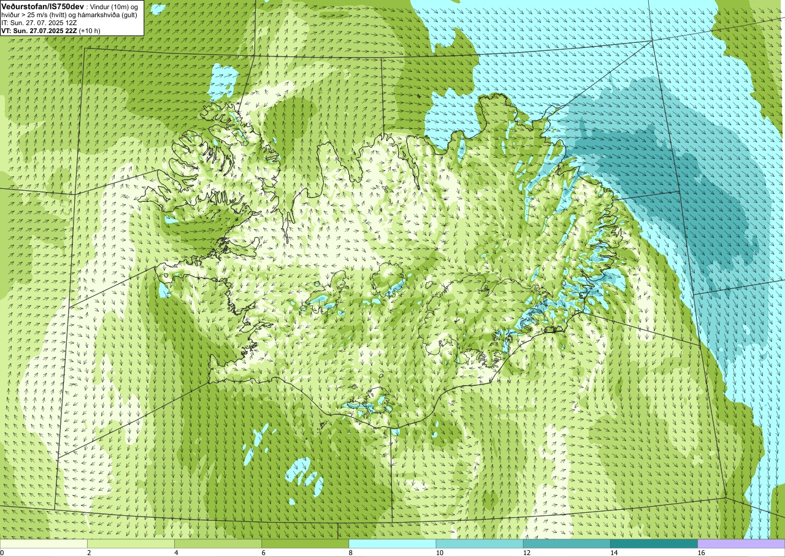The width and height of the screenshot is (785, 557).
Task: Click the 0–2 m/s pale yellow legend swatch
Action: 44,544
